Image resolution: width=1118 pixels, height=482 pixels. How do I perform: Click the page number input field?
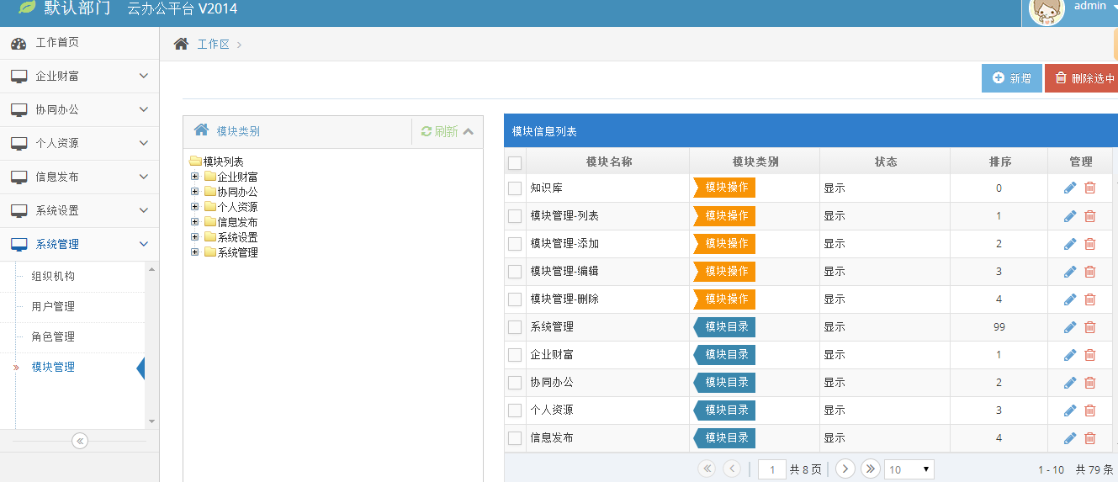coord(772,469)
